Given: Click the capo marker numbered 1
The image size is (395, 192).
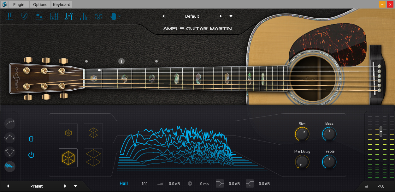Looking at the screenshot, I should (x=121, y=62).
